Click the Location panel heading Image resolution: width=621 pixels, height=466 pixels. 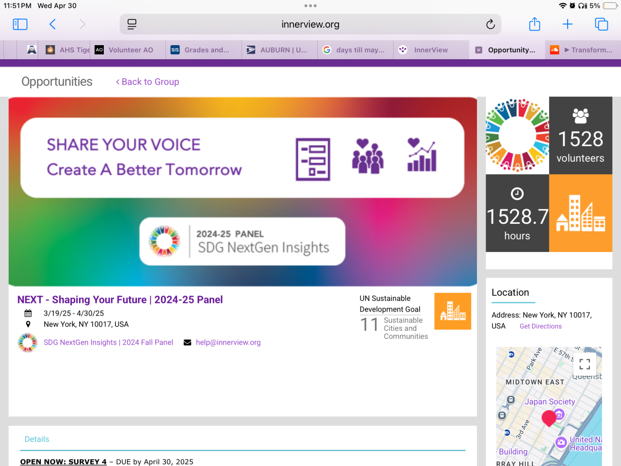click(510, 293)
